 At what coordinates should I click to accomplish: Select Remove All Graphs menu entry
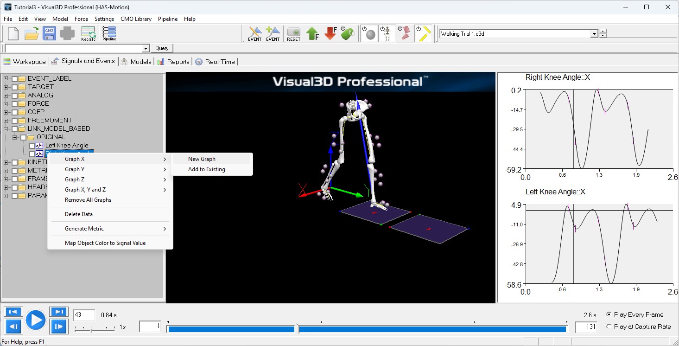tap(110, 200)
